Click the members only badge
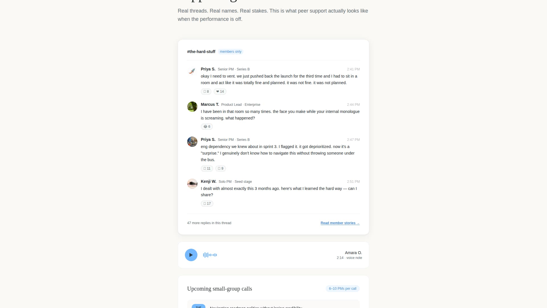The height and width of the screenshot is (308, 547). (230, 52)
